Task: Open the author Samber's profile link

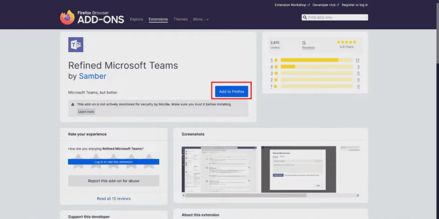Action: point(93,76)
